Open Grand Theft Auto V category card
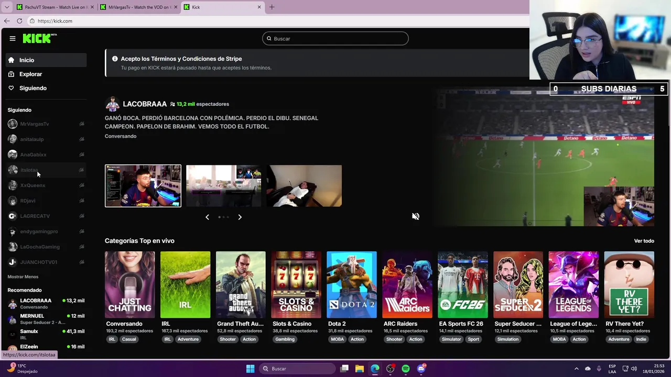Image resolution: width=671 pixels, height=377 pixels. click(x=241, y=285)
